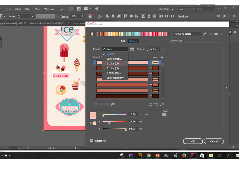This screenshot has width=239, height=169.
Task: Open Google Chrome in the taskbar
Action: point(148,155)
